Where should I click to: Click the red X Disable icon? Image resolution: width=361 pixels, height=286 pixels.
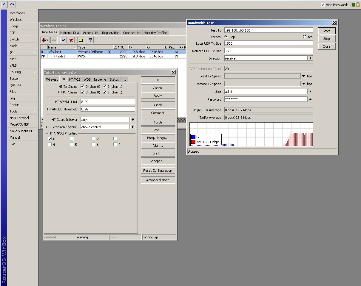pyautogui.click(x=71, y=40)
